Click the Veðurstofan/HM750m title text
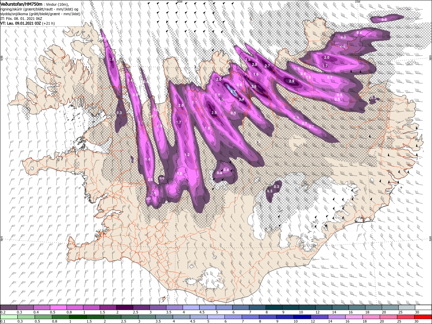The height and width of the screenshot is (324, 432). click(x=21, y=4)
